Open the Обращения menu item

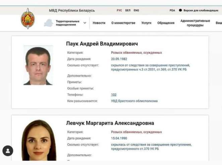[x=166, y=23]
